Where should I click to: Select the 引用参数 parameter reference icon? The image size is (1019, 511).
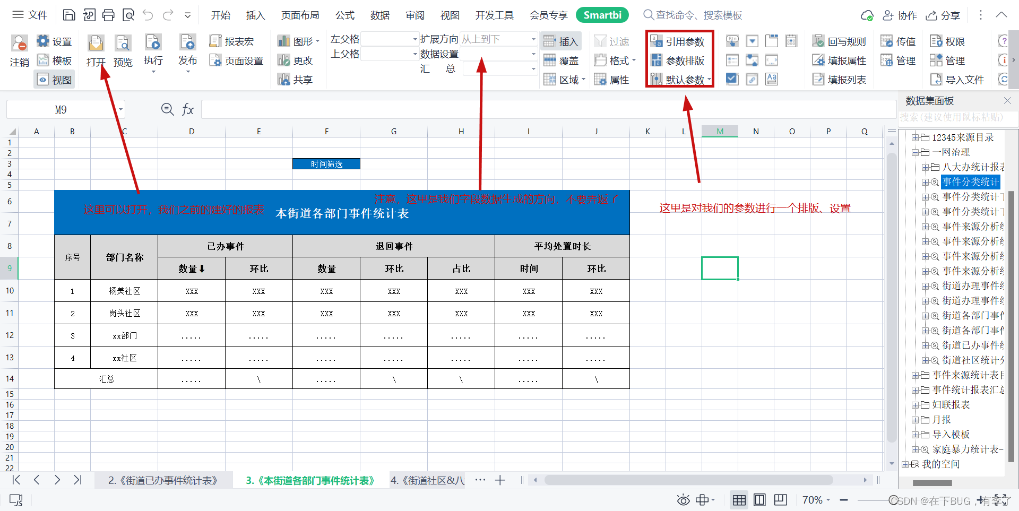tap(678, 41)
